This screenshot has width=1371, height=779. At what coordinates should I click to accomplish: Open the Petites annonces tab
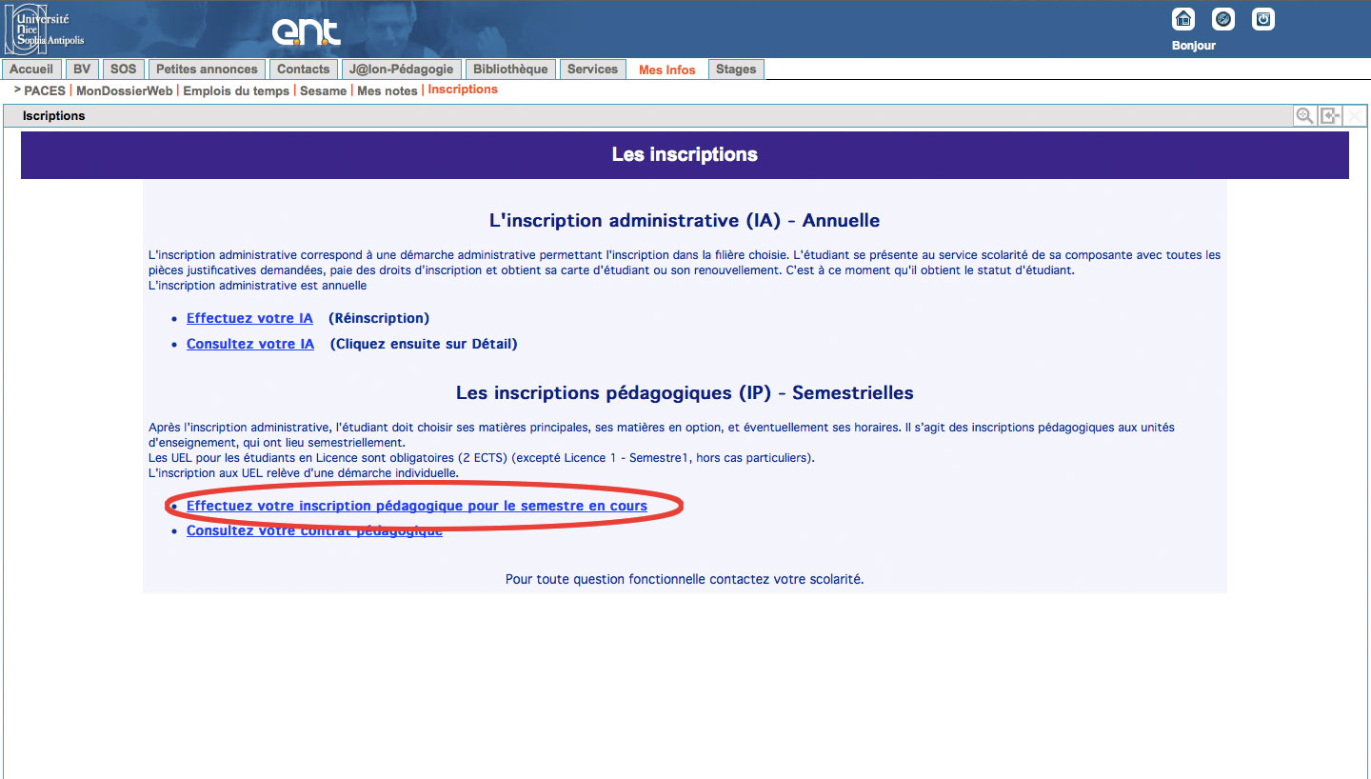[x=207, y=70]
